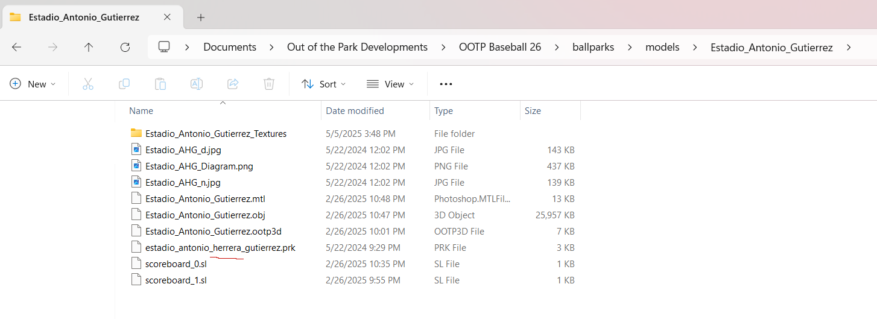This screenshot has height=319, width=877.
Task: Click the ballparks breadcrumb segment
Action: click(x=593, y=47)
